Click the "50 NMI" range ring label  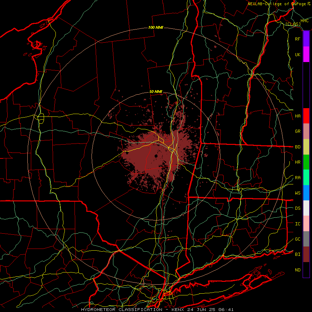pos(156,92)
